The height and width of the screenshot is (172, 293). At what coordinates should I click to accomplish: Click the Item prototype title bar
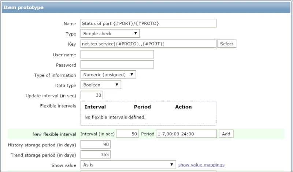click(146, 7)
